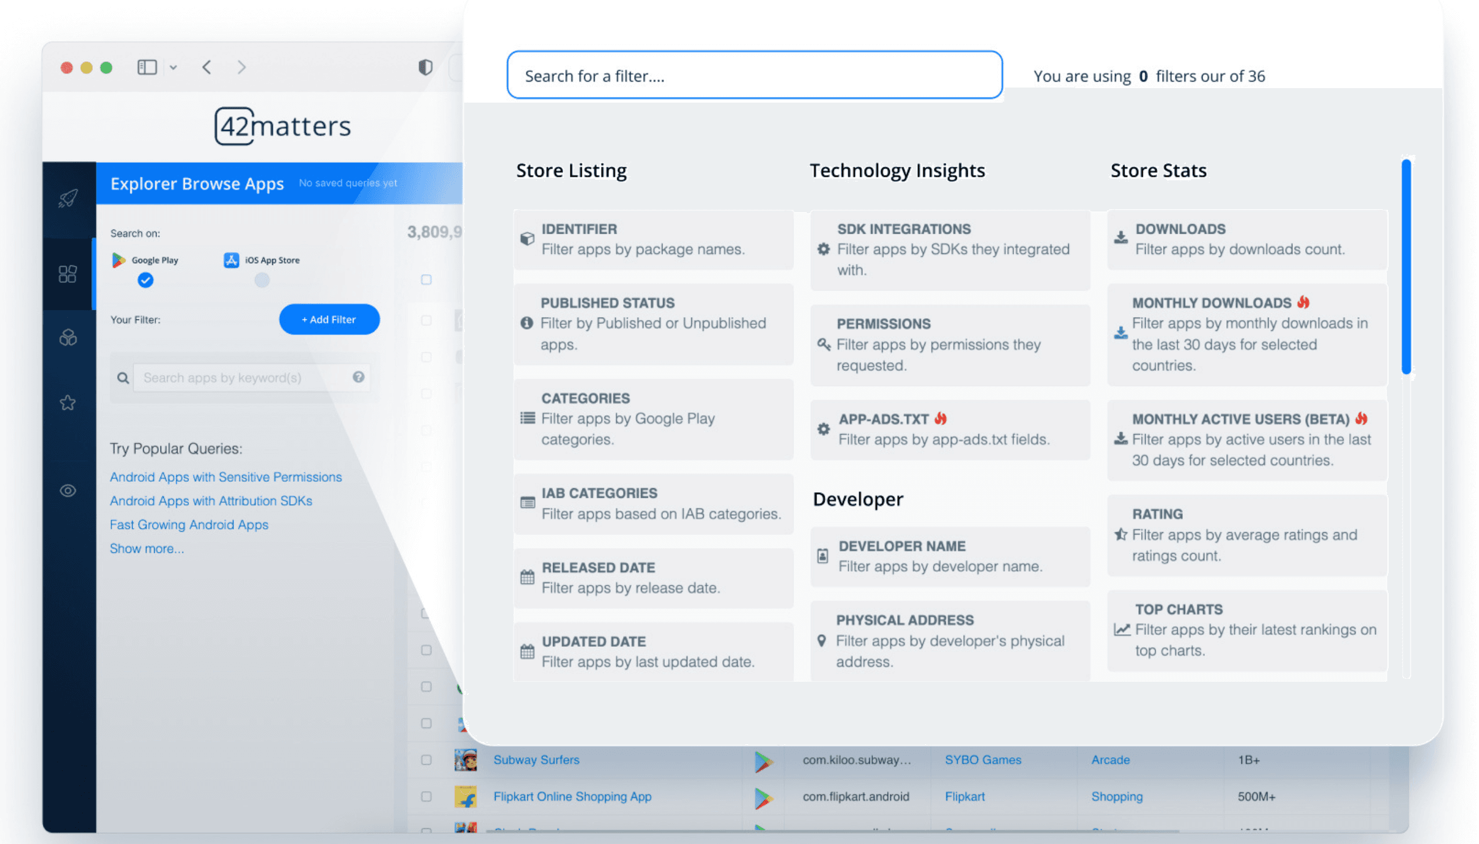This screenshot has width=1479, height=844.
Task: Click the Google Play logo under Search on
Action: (x=118, y=260)
